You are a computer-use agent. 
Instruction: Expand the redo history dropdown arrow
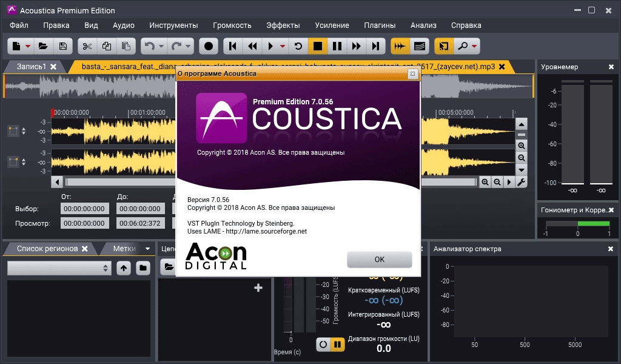pos(188,46)
